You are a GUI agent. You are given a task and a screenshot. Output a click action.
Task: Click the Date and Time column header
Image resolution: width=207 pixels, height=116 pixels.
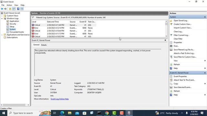(58, 22)
